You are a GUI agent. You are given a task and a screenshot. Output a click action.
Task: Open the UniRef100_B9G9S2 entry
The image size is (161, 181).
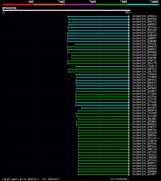(x=144, y=124)
